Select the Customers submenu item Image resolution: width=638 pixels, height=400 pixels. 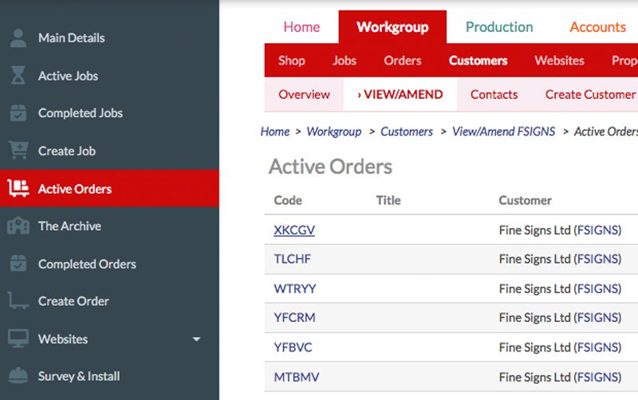click(478, 61)
